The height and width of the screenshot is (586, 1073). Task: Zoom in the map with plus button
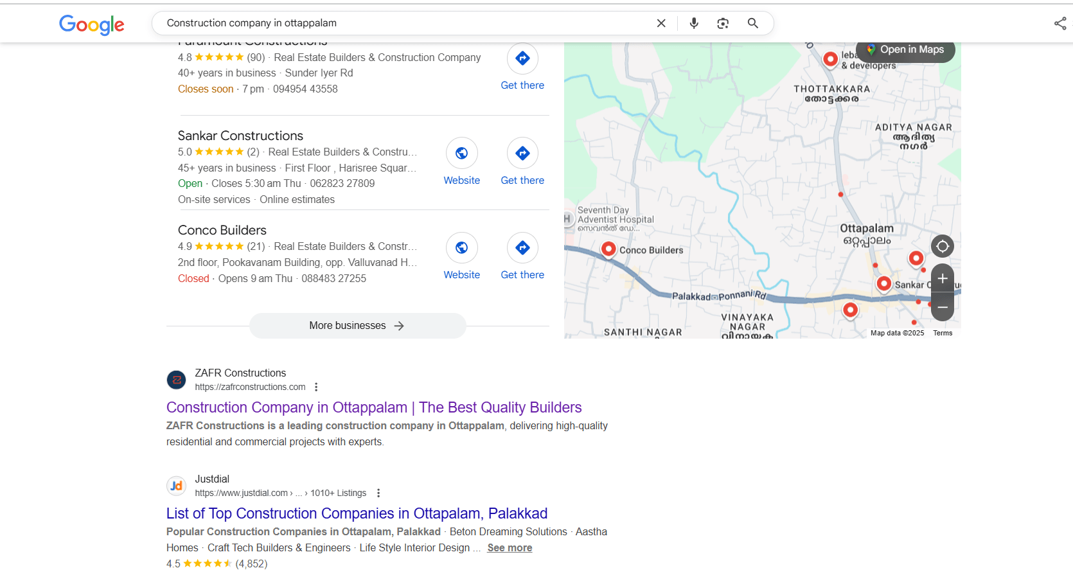click(x=943, y=278)
